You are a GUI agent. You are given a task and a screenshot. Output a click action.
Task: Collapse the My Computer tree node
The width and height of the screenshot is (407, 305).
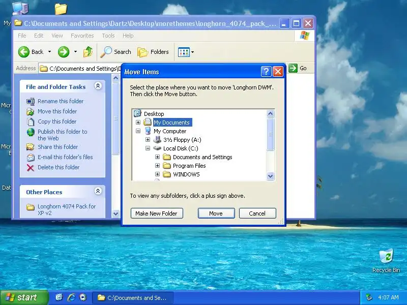138,131
